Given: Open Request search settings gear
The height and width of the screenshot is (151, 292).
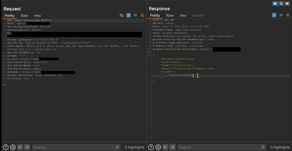Looking at the screenshot, I should coord(13,147).
